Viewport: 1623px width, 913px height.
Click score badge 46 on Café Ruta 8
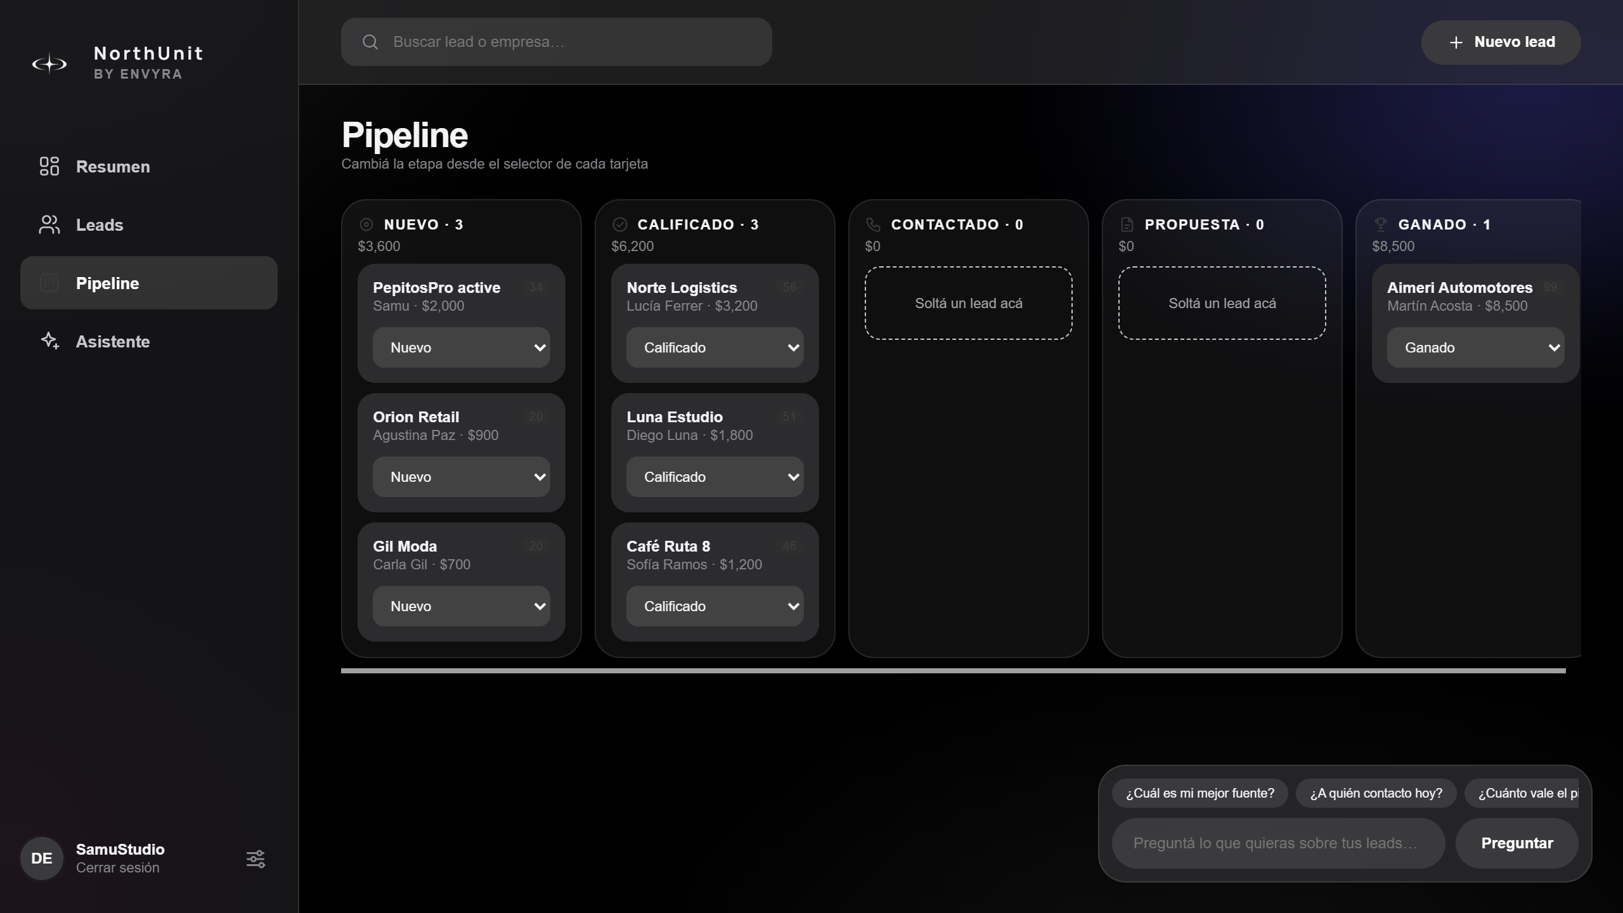coord(789,546)
